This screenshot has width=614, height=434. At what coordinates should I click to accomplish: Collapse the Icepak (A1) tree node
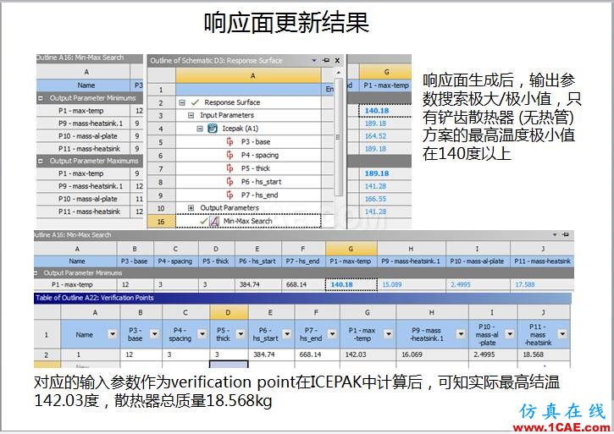tap(200, 129)
